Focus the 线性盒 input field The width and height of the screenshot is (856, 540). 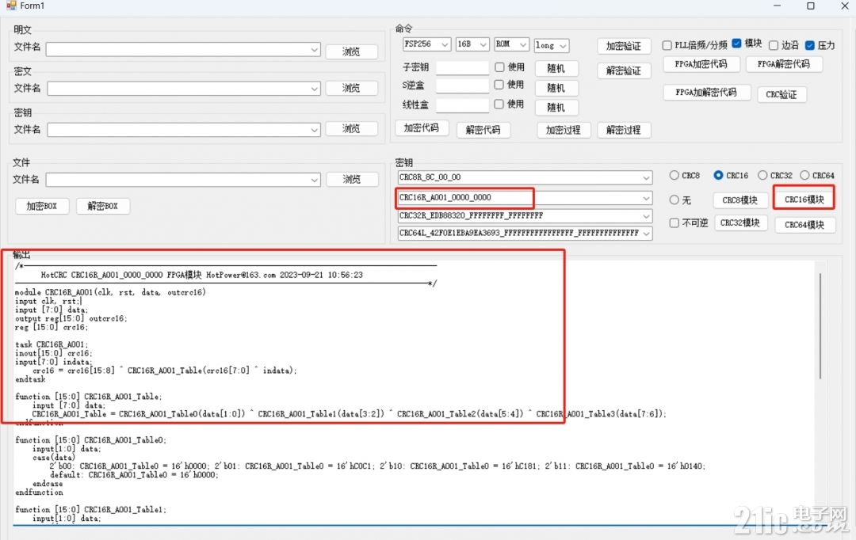[x=462, y=105]
